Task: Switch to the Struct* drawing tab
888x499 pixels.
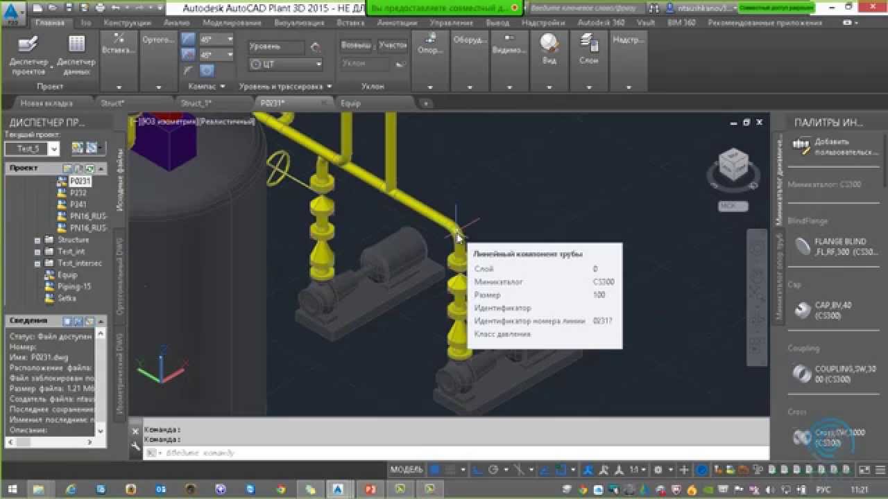Action: [x=112, y=103]
